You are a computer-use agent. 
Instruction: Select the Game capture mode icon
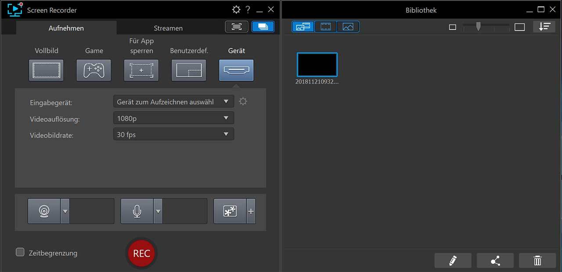[x=94, y=70]
